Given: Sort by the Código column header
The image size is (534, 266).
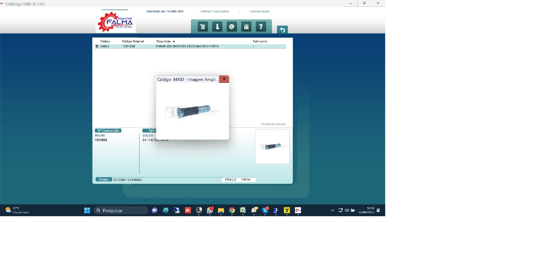Looking at the screenshot, I should [x=105, y=41].
